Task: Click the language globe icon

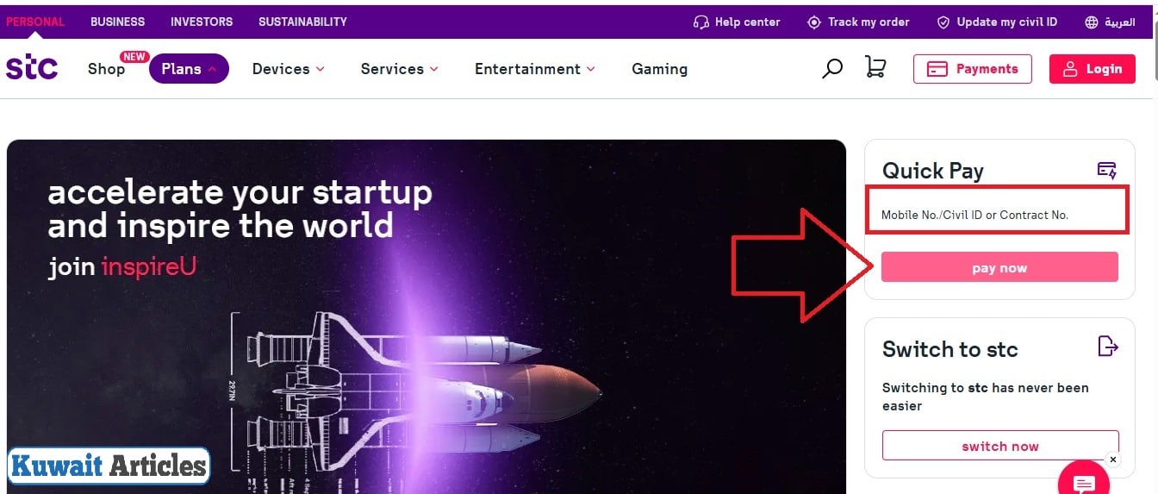Action: pyautogui.click(x=1092, y=22)
